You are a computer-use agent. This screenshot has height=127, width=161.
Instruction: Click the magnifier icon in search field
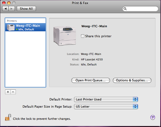click(125, 9)
